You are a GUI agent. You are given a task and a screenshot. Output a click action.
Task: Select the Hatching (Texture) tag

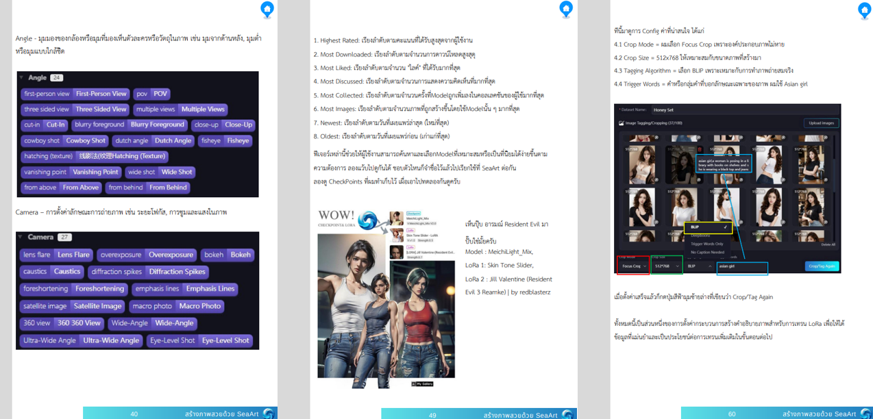pyautogui.click(x=95, y=156)
